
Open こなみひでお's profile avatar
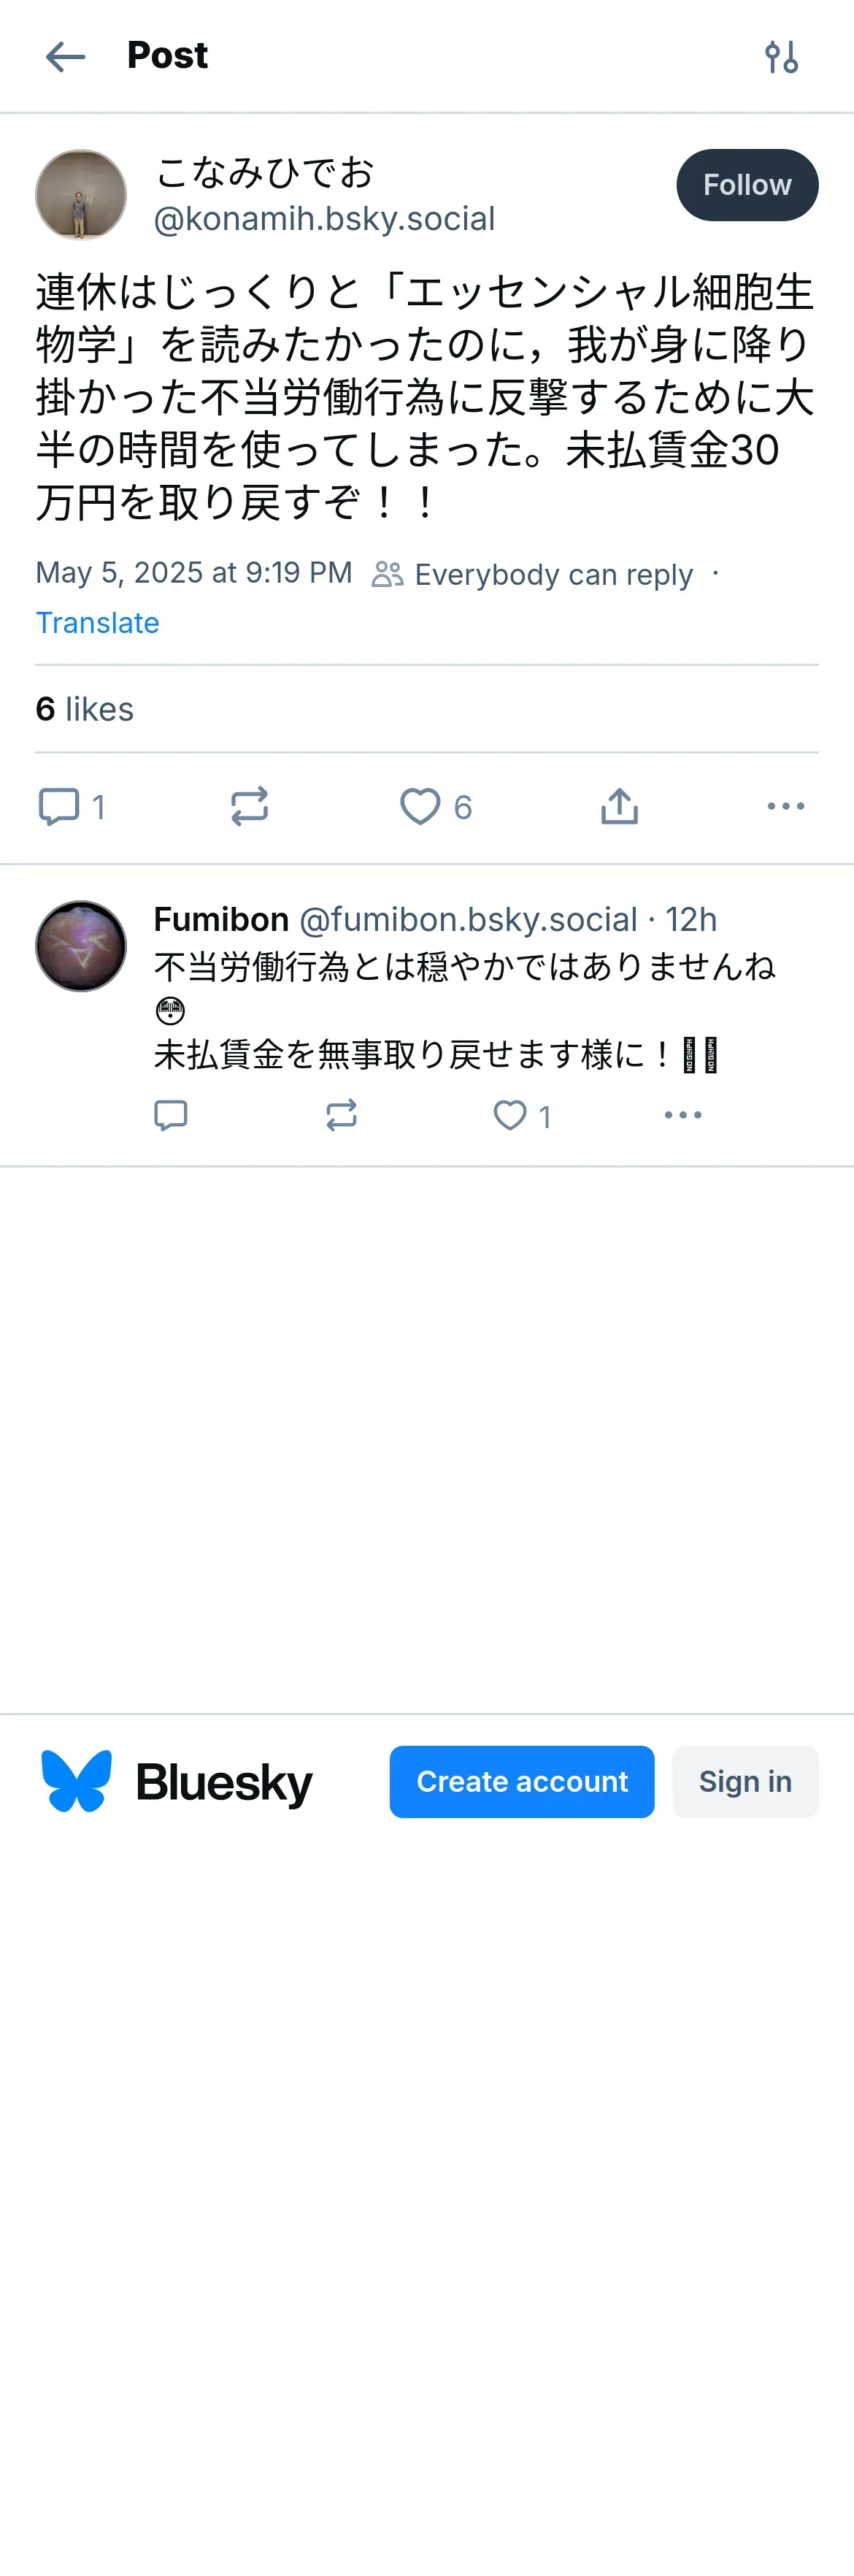coord(81,195)
